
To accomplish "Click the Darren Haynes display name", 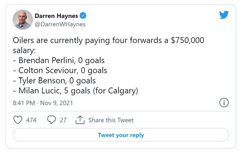I will pyautogui.click(x=56, y=16).
